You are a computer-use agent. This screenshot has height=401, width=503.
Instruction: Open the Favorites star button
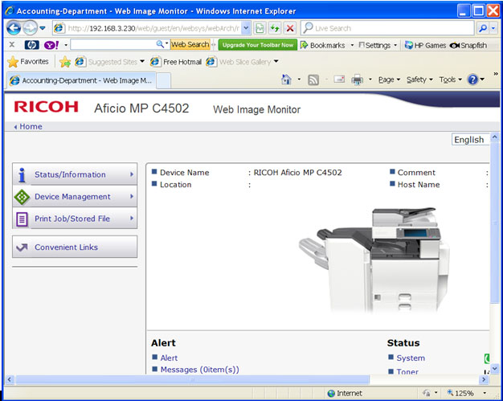(x=28, y=62)
